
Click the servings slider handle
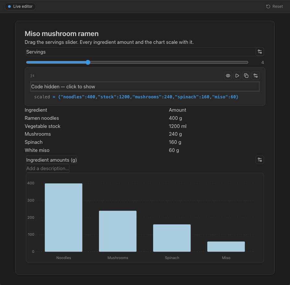(88, 62)
